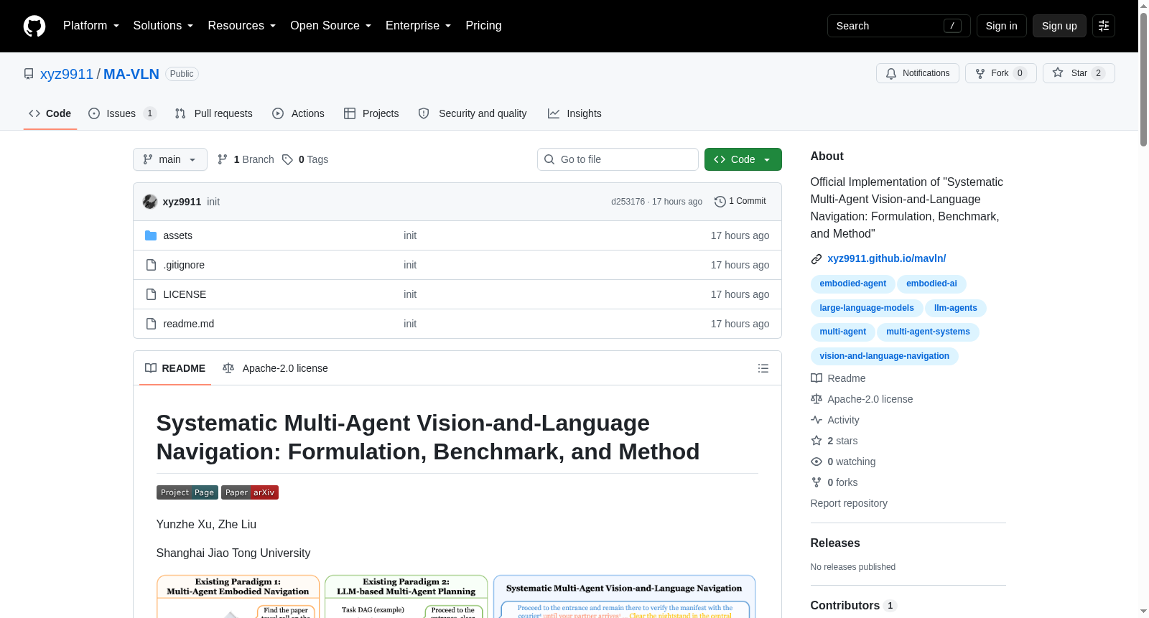This screenshot has width=1149, height=618.
Task: Open the xyz9911.github.io/mavln/ link
Action: tap(886, 258)
